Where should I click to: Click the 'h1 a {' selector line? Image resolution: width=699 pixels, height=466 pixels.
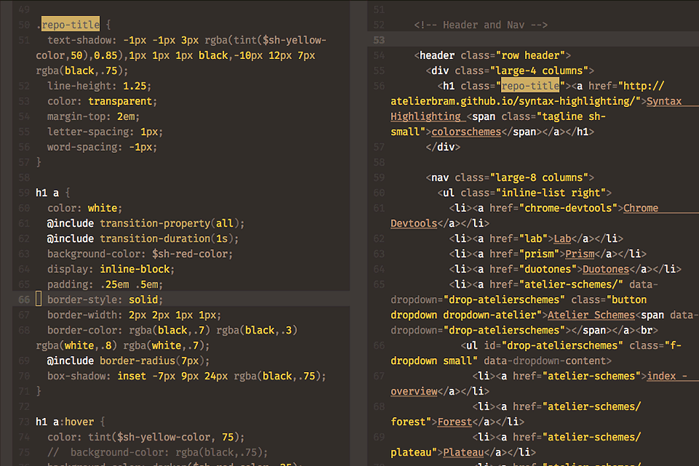point(53,193)
